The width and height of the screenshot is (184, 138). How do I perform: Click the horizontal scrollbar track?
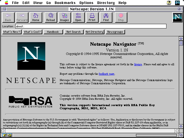coord(90,131)
